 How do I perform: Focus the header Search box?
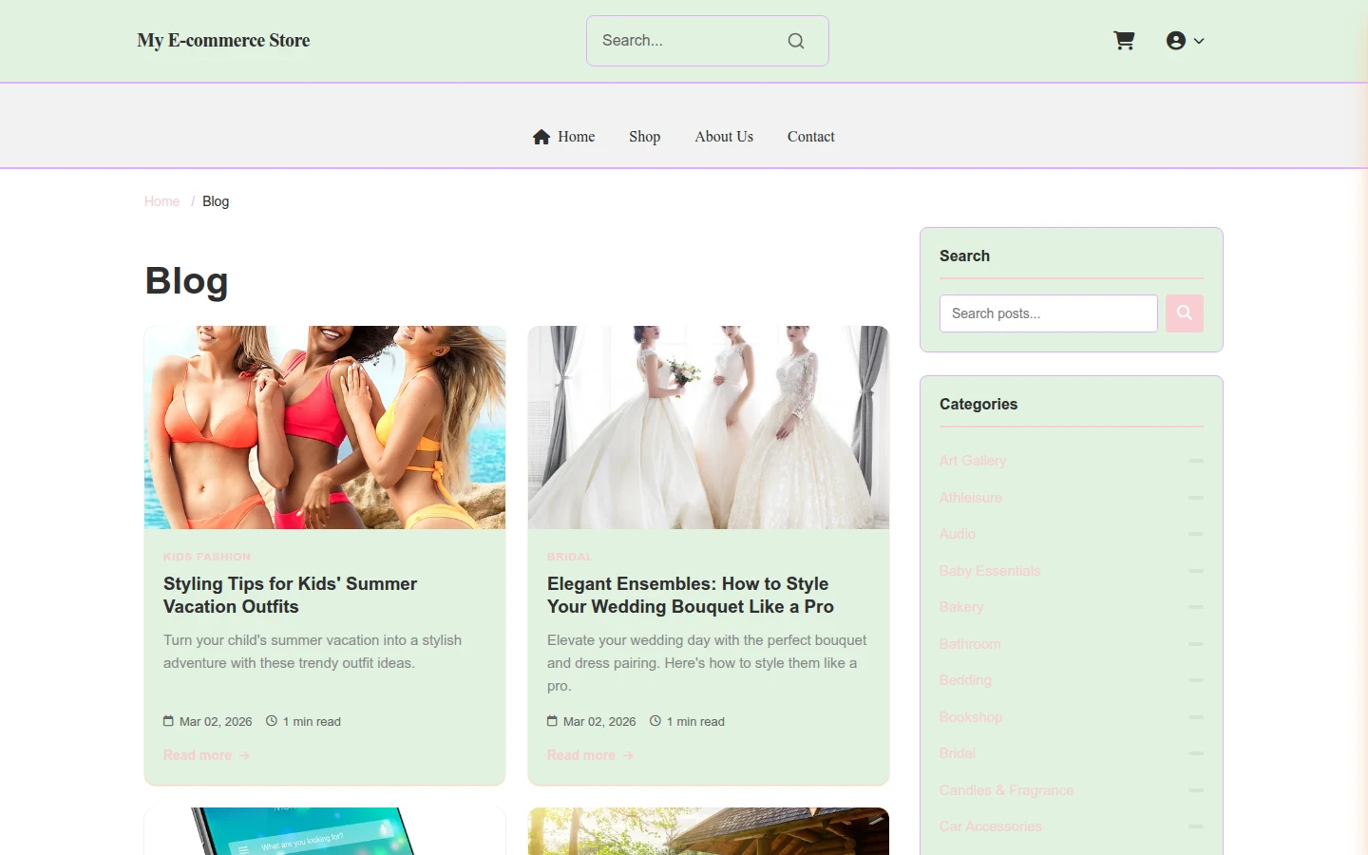(x=708, y=41)
